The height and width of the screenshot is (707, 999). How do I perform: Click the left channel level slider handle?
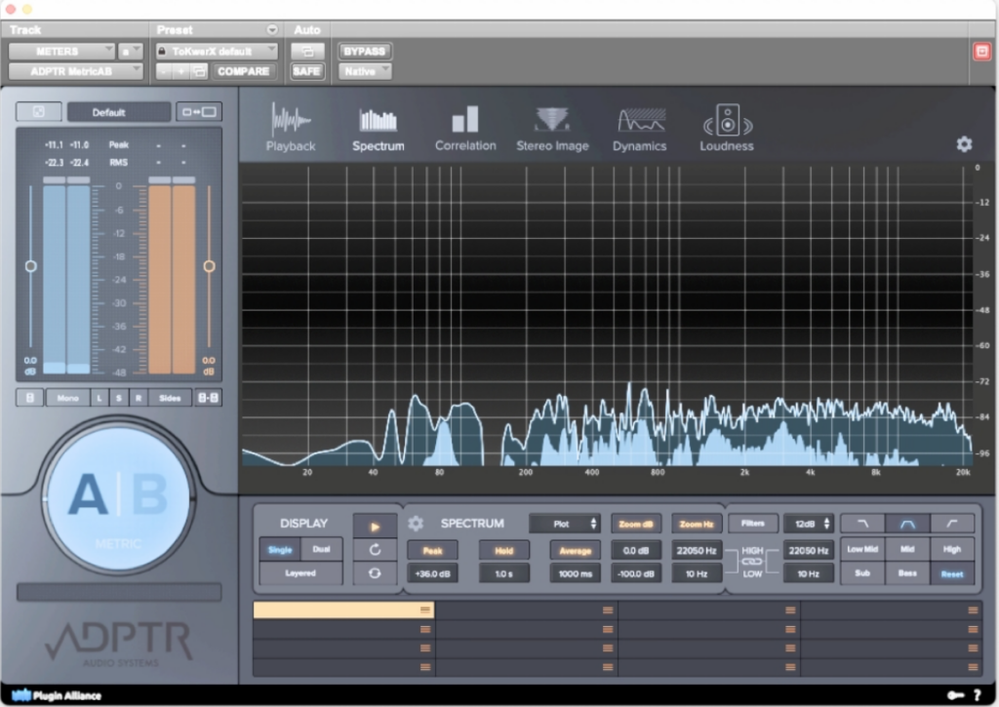(31, 265)
